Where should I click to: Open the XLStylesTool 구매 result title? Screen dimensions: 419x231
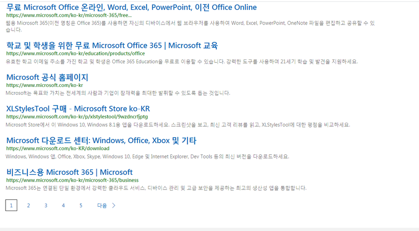[x=78, y=109]
